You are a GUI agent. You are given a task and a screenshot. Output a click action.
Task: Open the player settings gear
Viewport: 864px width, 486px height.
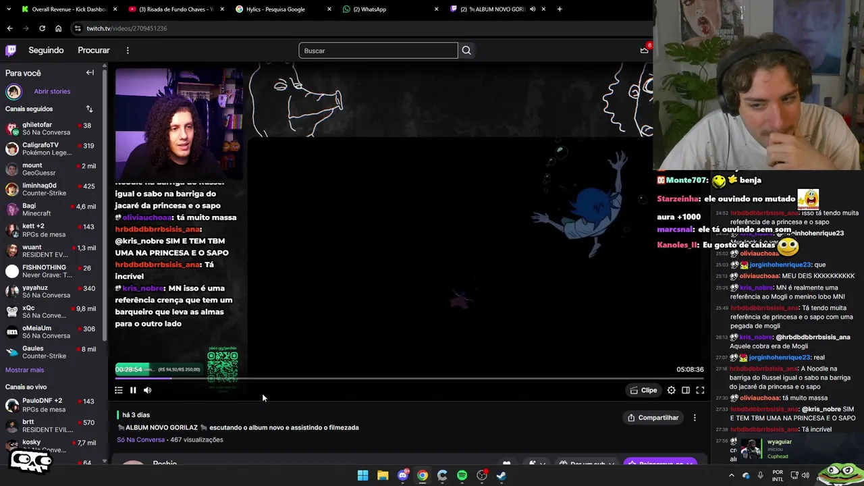(671, 390)
